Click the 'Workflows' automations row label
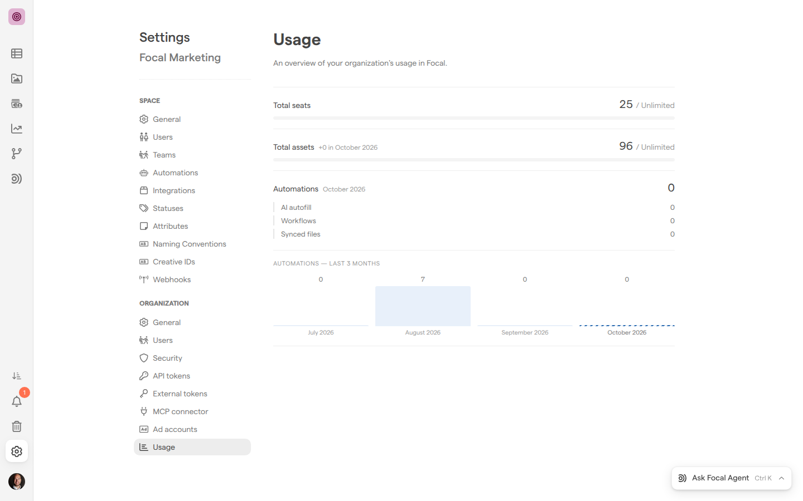803x501 pixels. tap(298, 221)
